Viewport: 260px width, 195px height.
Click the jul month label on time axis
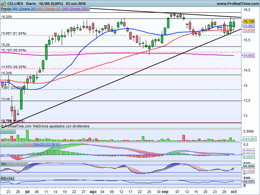[x=27, y=192]
